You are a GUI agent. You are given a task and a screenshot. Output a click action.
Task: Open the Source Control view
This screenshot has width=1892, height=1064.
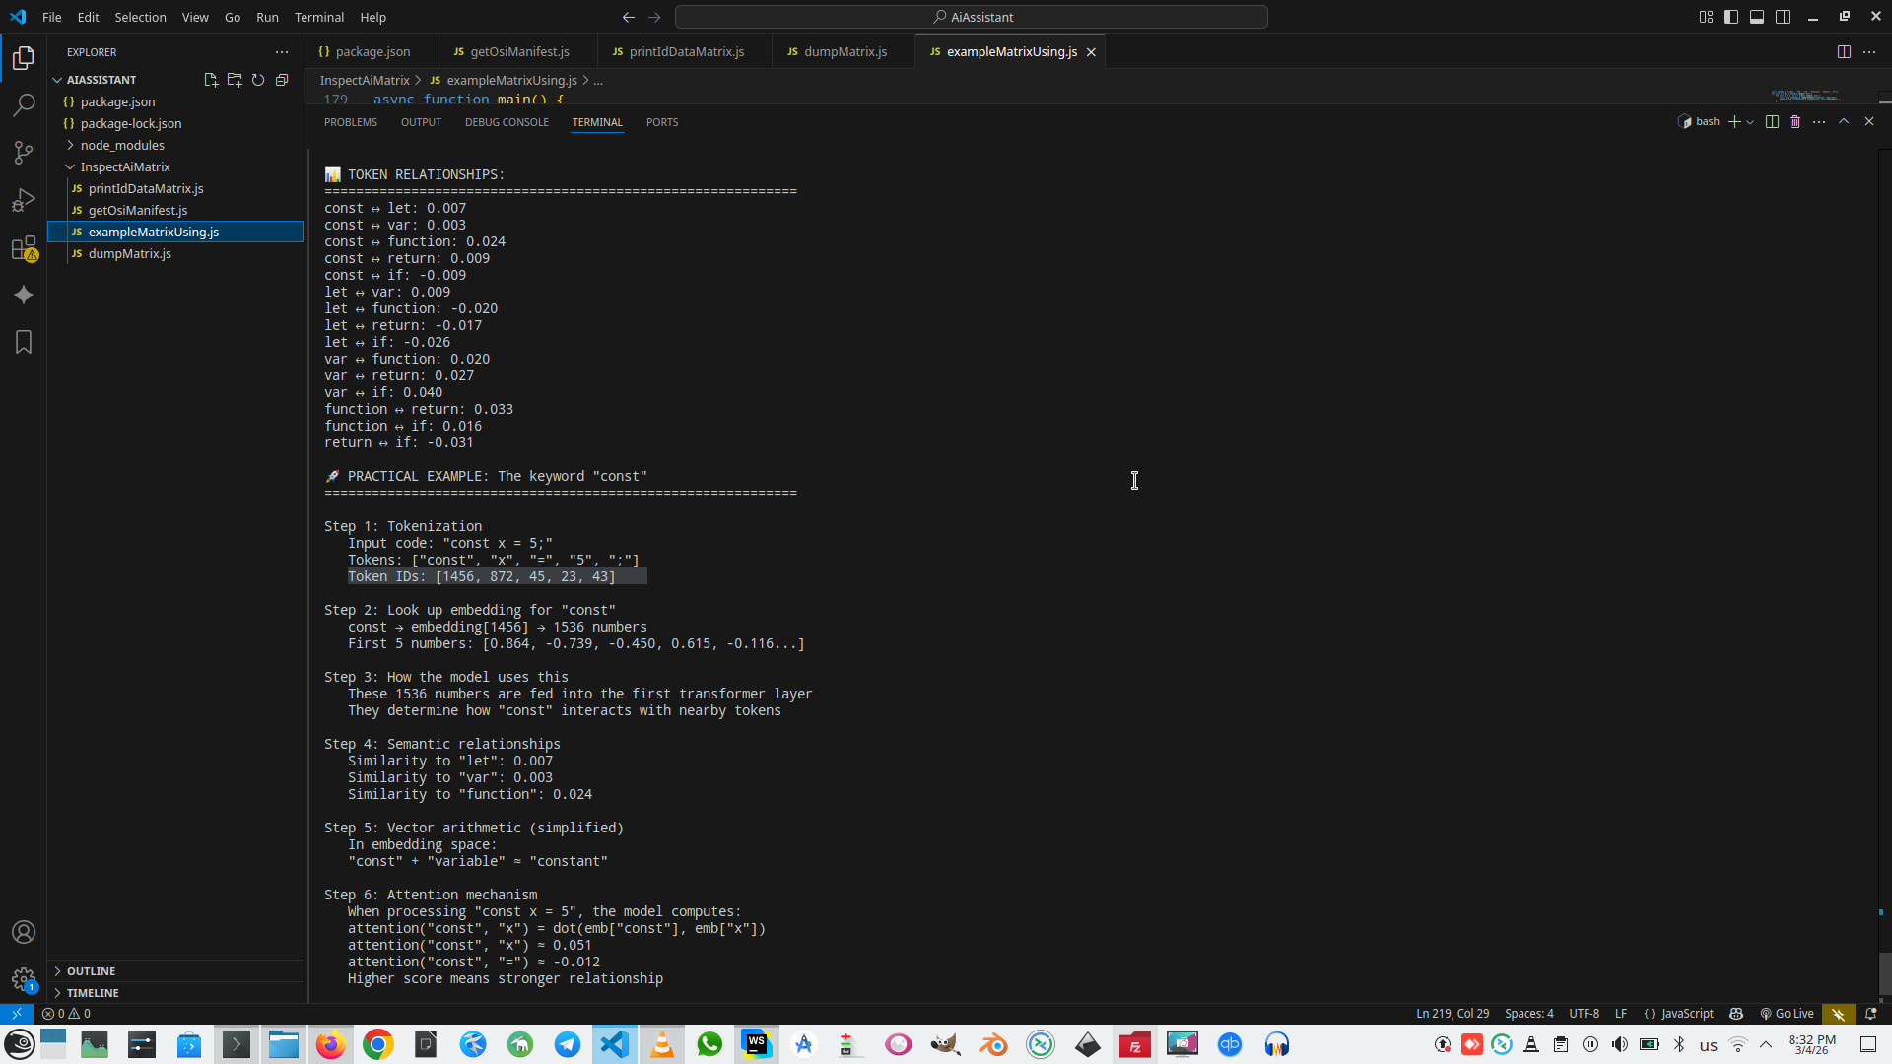(x=24, y=153)
